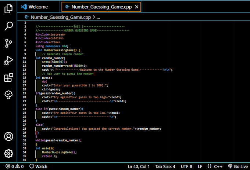The image size is (250, 170).
Task: Open the Accounts profile icon
Action: (x=8, y=136)
